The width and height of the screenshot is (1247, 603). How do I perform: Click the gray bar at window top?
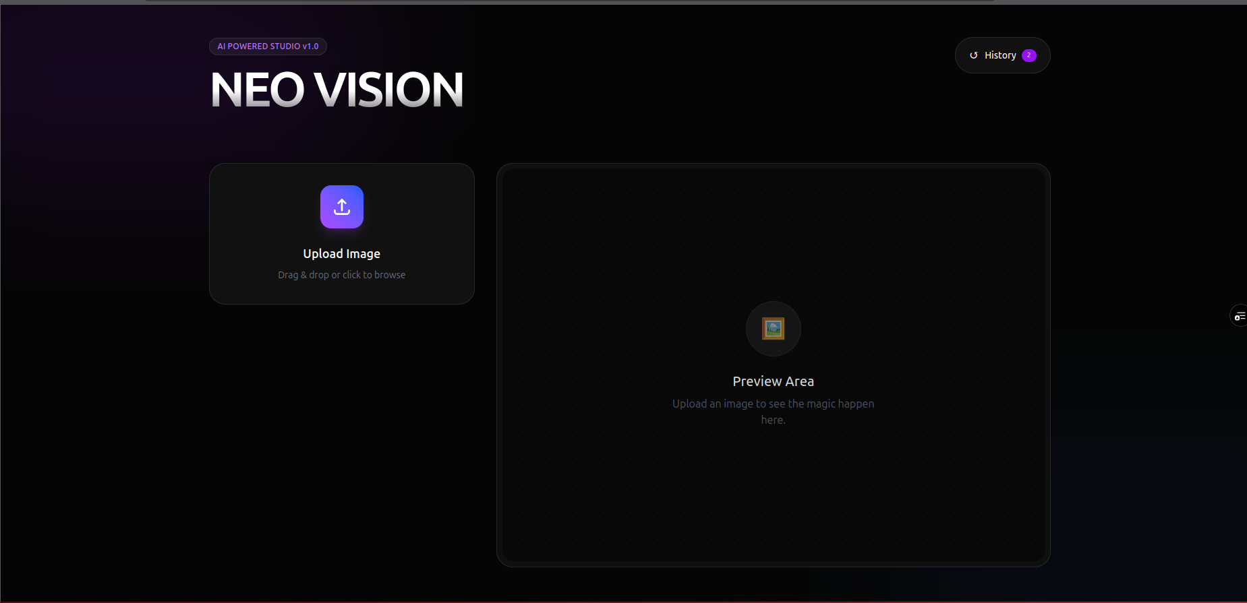pos(570,1)
